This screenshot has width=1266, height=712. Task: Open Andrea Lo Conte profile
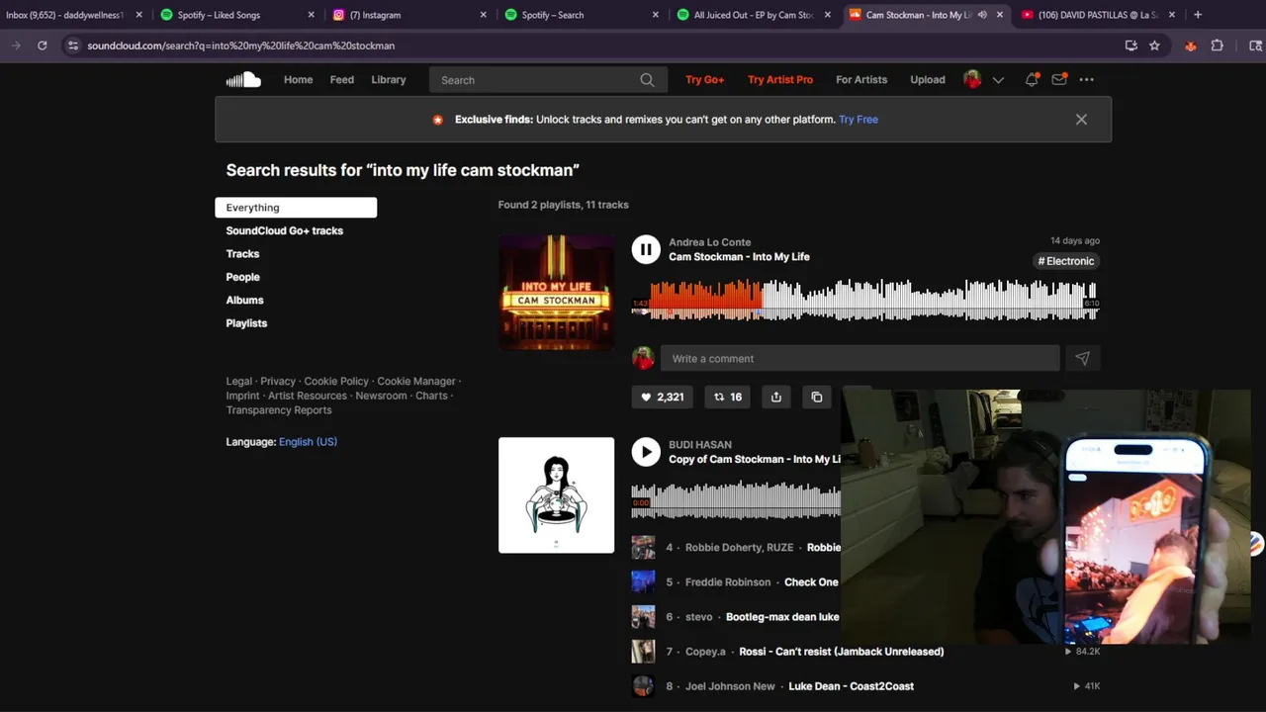[x=709, y=242]
